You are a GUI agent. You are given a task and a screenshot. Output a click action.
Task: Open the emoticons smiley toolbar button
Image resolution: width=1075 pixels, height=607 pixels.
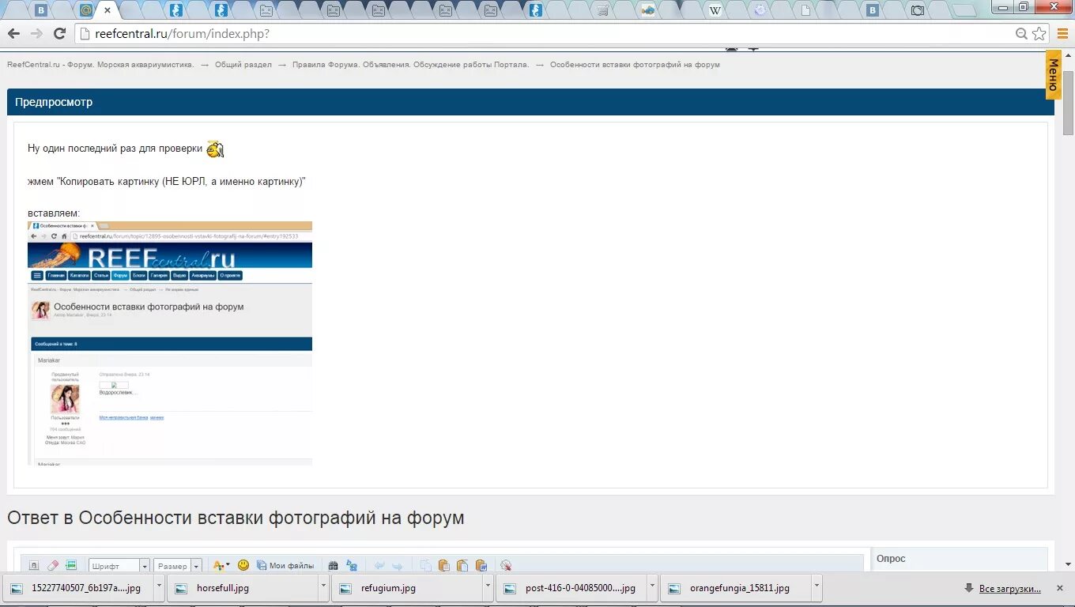point(243,565)
